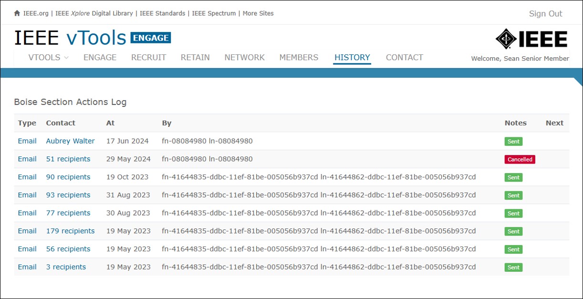The image size is (583, 299).
Task: Click the date 29 May 2024
Action: (x=128, y=159)
